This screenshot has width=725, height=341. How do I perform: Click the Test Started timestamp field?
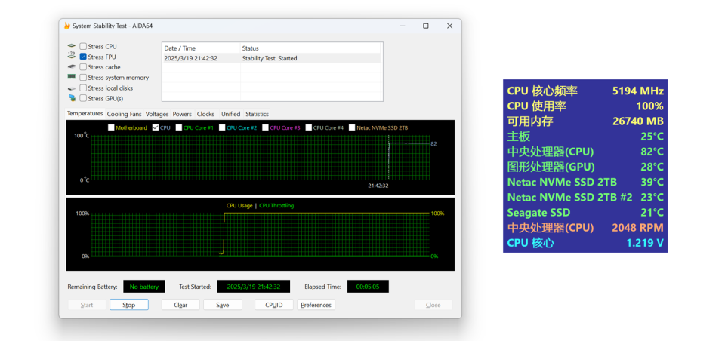point(254,287)
